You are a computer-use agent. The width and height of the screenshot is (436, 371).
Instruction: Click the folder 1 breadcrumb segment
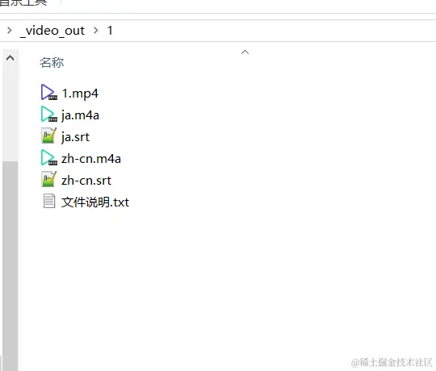(x=110, y=31)
